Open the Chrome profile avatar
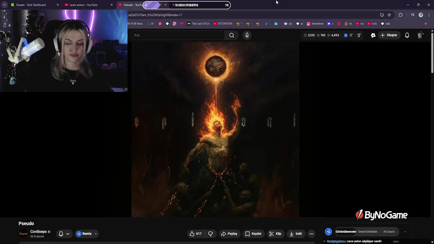 [421, 15]
